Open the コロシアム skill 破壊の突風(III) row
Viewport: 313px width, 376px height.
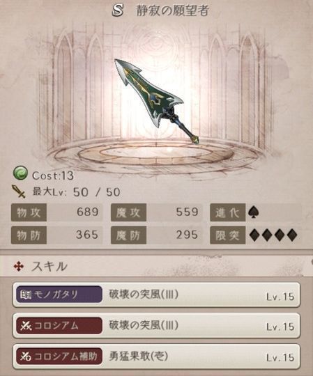156,326
